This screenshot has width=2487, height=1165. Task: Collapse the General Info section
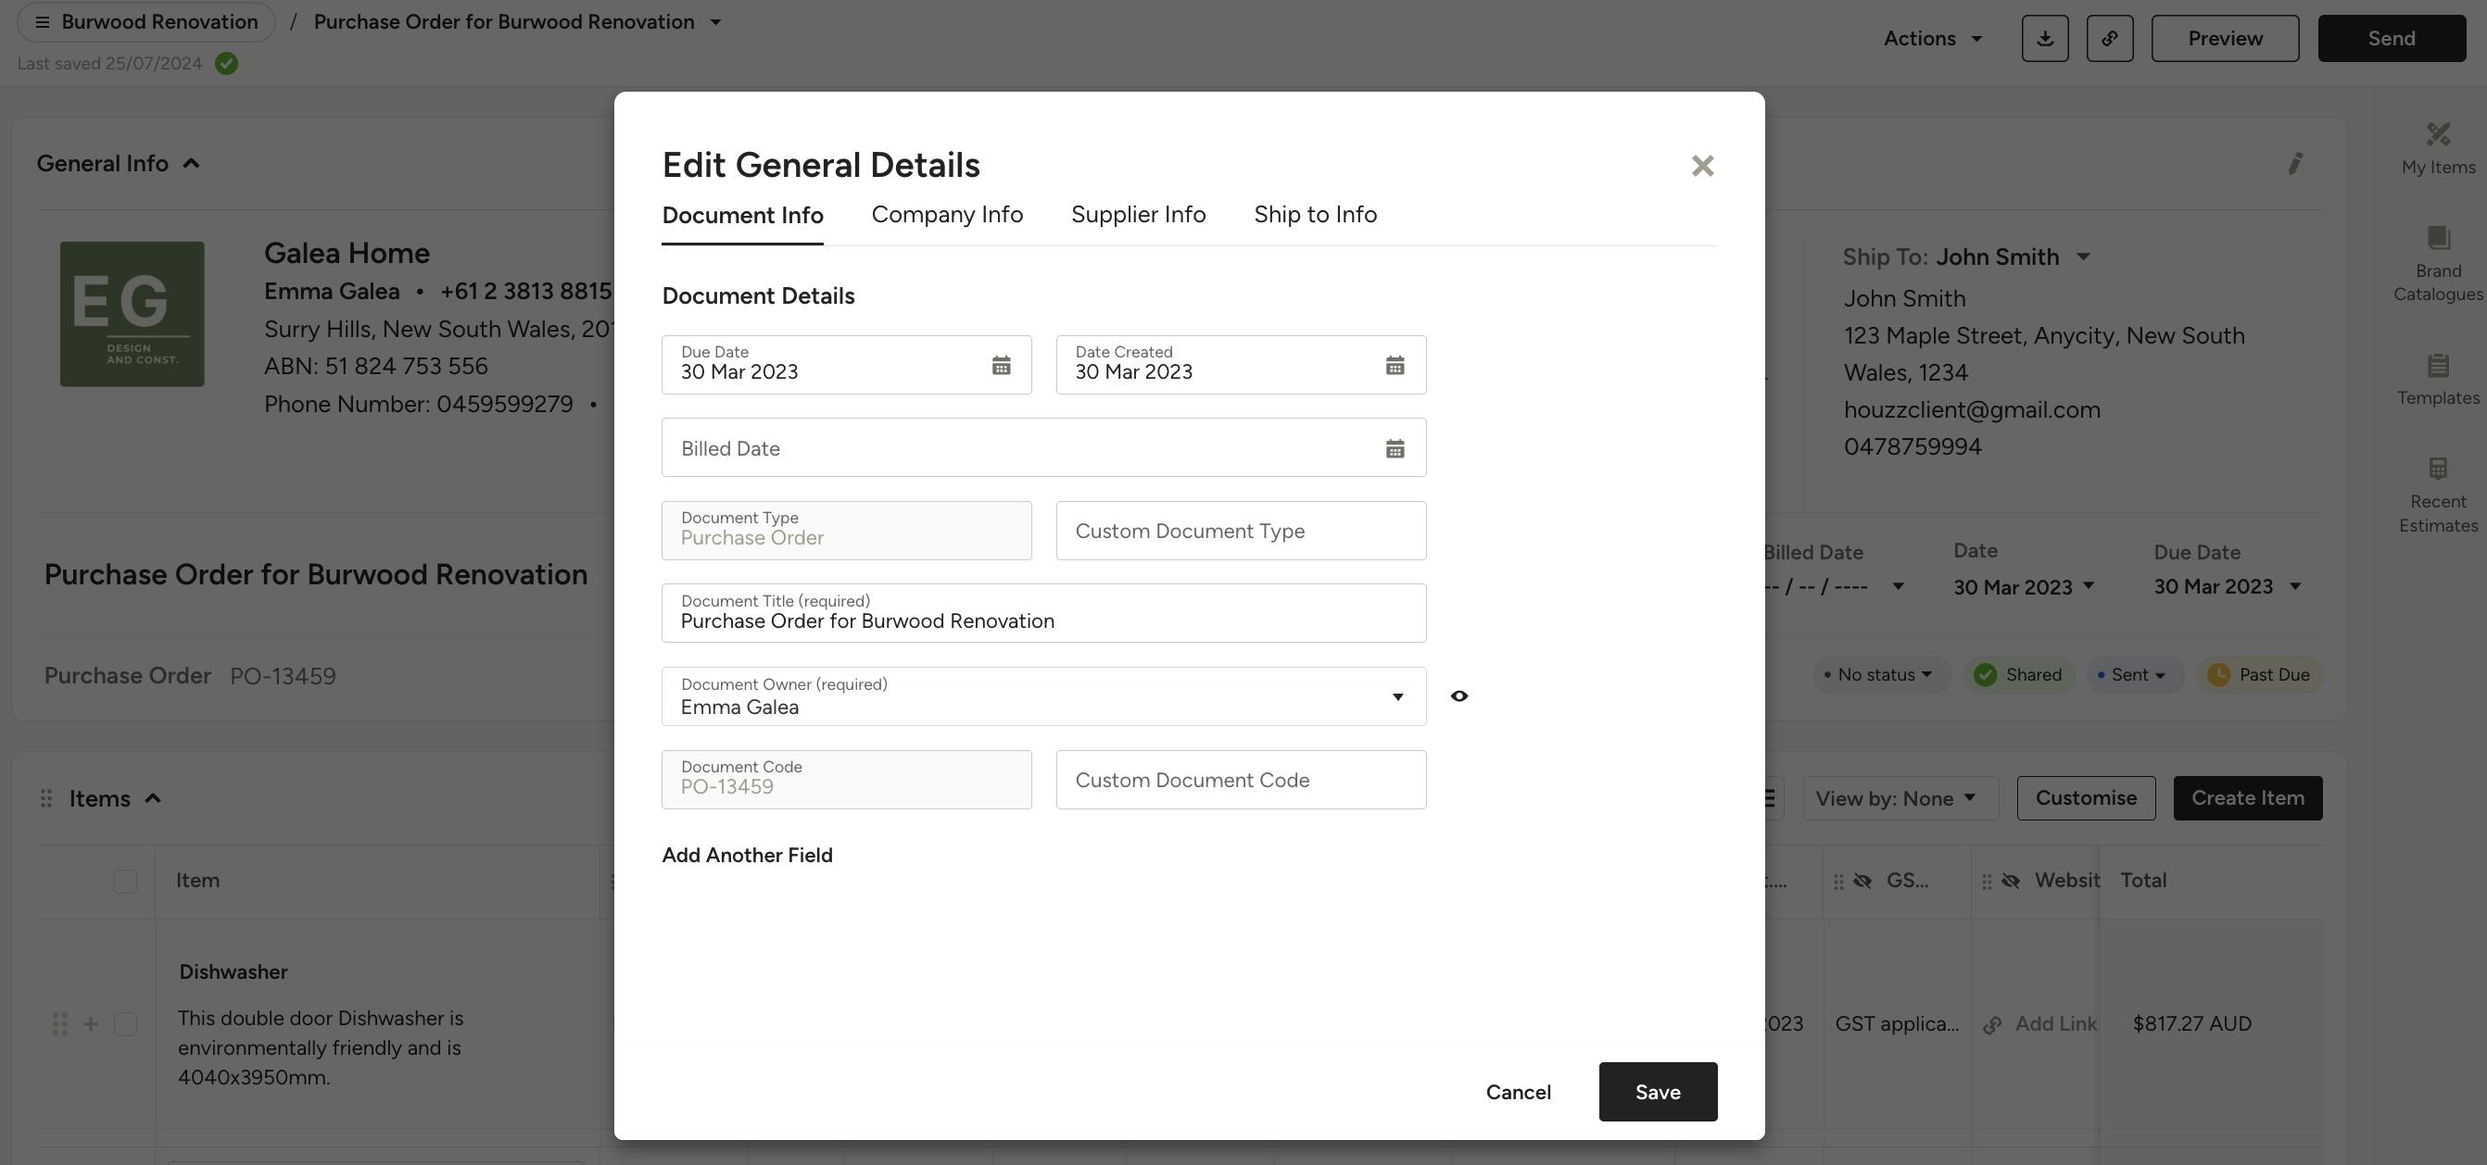pyautogui.click(x=191, y=163)
